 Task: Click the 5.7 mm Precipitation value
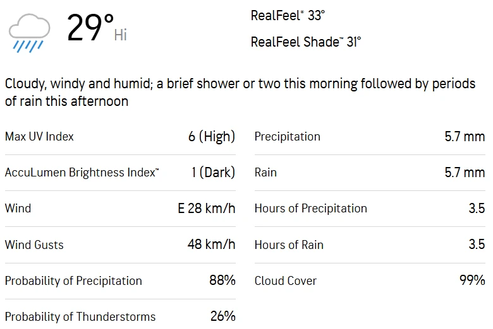(x=465, y=136)
